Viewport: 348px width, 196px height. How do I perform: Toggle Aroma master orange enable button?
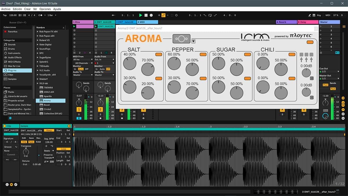click(x=310, y=42)
